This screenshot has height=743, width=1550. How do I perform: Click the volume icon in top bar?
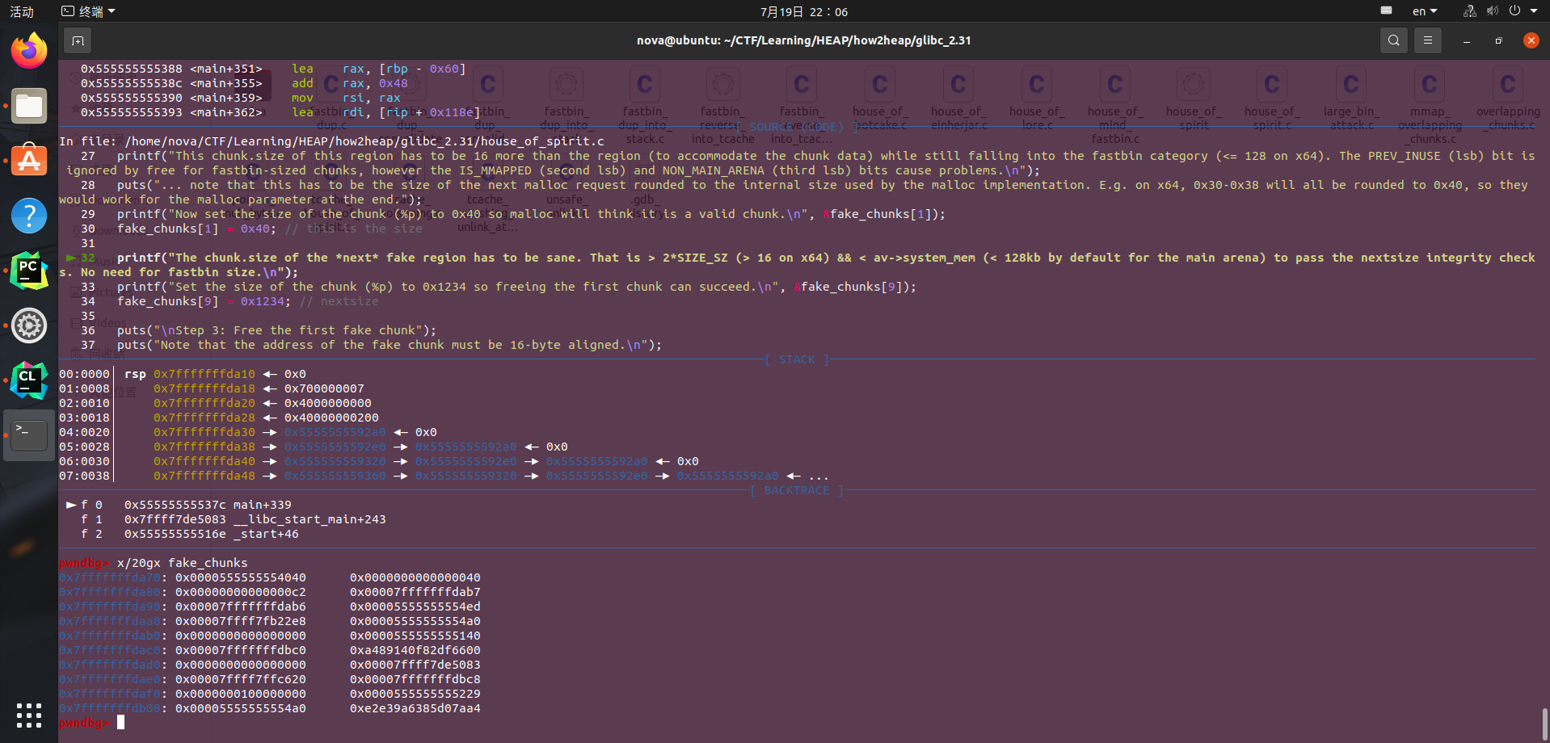(1492, 11)
